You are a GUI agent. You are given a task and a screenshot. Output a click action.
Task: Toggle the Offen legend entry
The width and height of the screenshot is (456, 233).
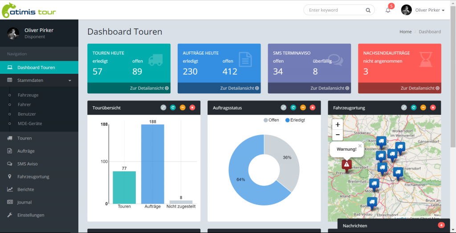pos(271,120)
